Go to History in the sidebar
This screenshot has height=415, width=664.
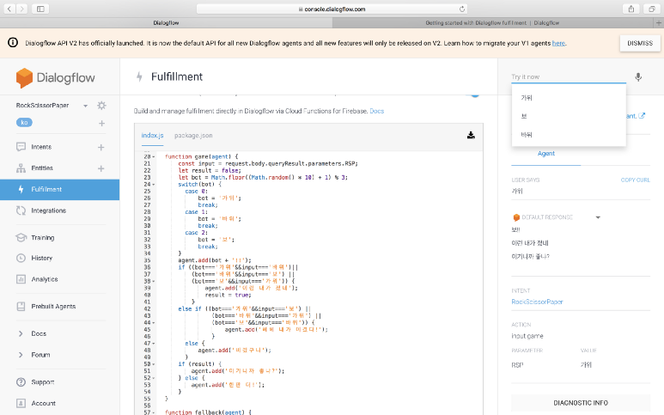(41, 258)
